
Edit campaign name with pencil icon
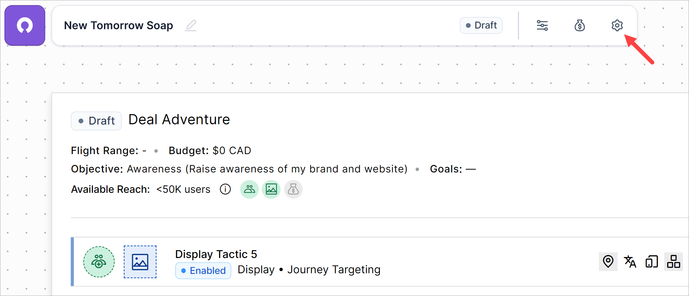191,25
